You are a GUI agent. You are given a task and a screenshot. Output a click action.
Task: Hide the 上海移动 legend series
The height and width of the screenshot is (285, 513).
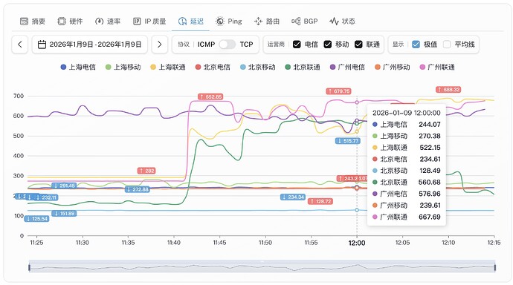pos(123,68)
